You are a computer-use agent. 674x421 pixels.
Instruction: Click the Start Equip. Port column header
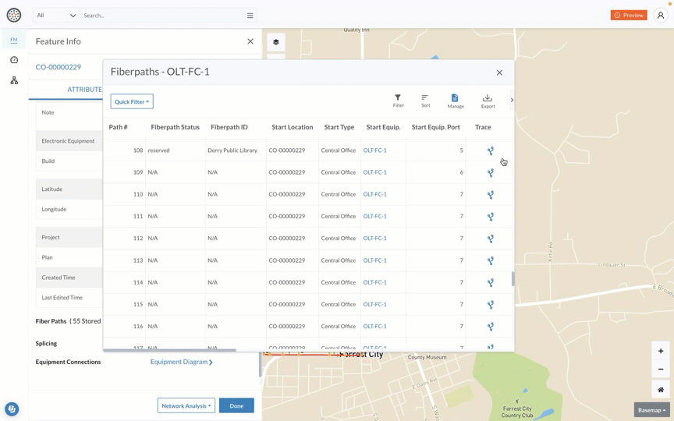[x=435, y=127]
